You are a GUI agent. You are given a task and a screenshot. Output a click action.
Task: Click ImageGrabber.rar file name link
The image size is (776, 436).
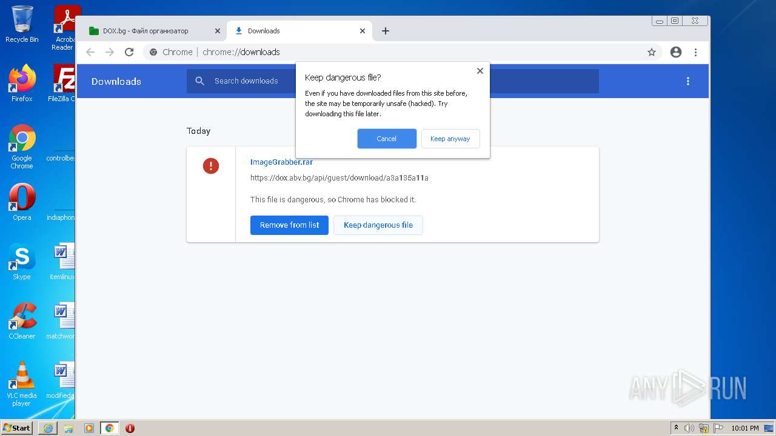tap(281, 162)
